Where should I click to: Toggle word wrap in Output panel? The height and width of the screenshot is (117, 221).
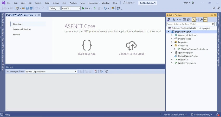click(x=101, y=71)
